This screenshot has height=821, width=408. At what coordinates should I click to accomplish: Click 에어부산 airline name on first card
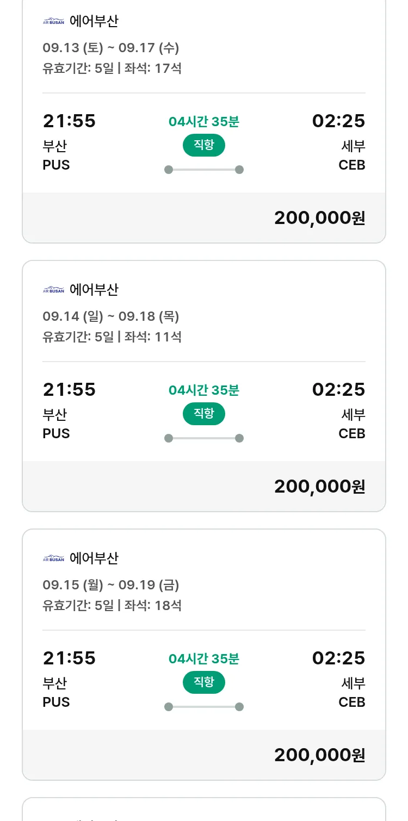tap(94, 22)
